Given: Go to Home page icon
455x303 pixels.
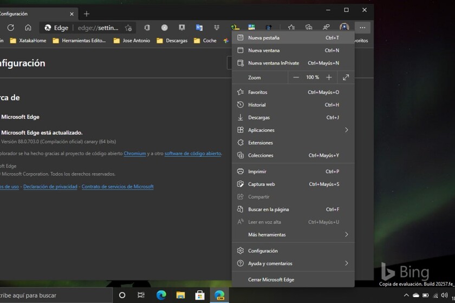Looking at the screenshot, I should [x=28, y=28].
